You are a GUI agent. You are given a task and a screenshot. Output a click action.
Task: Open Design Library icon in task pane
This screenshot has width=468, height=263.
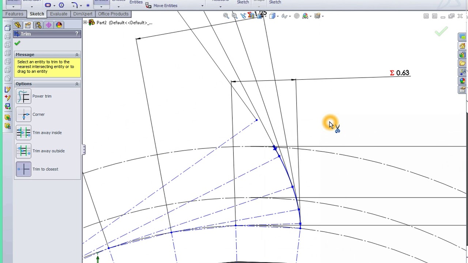tap(462, 55)
